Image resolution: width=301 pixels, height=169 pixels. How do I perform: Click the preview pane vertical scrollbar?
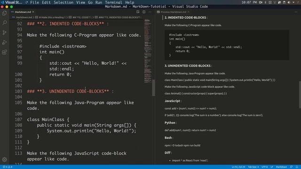(x=300, y=95)
